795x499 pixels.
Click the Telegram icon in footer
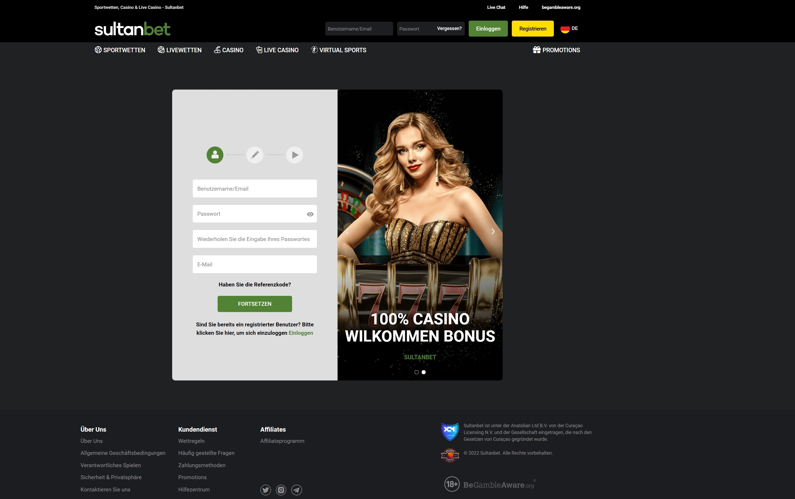297,490
